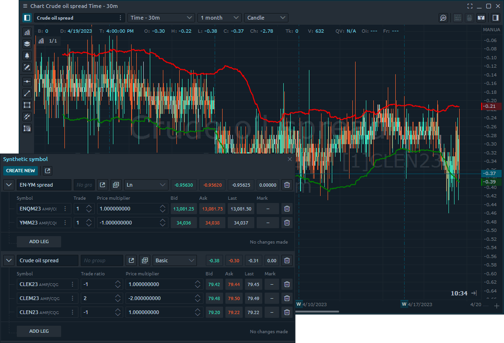This screenshot has width=504, height=343.
Task: Select the alarm bell tool
Action: tap(27, 56)
